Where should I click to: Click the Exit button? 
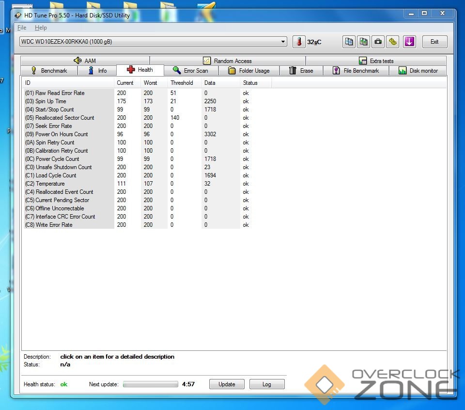[434, 42]
